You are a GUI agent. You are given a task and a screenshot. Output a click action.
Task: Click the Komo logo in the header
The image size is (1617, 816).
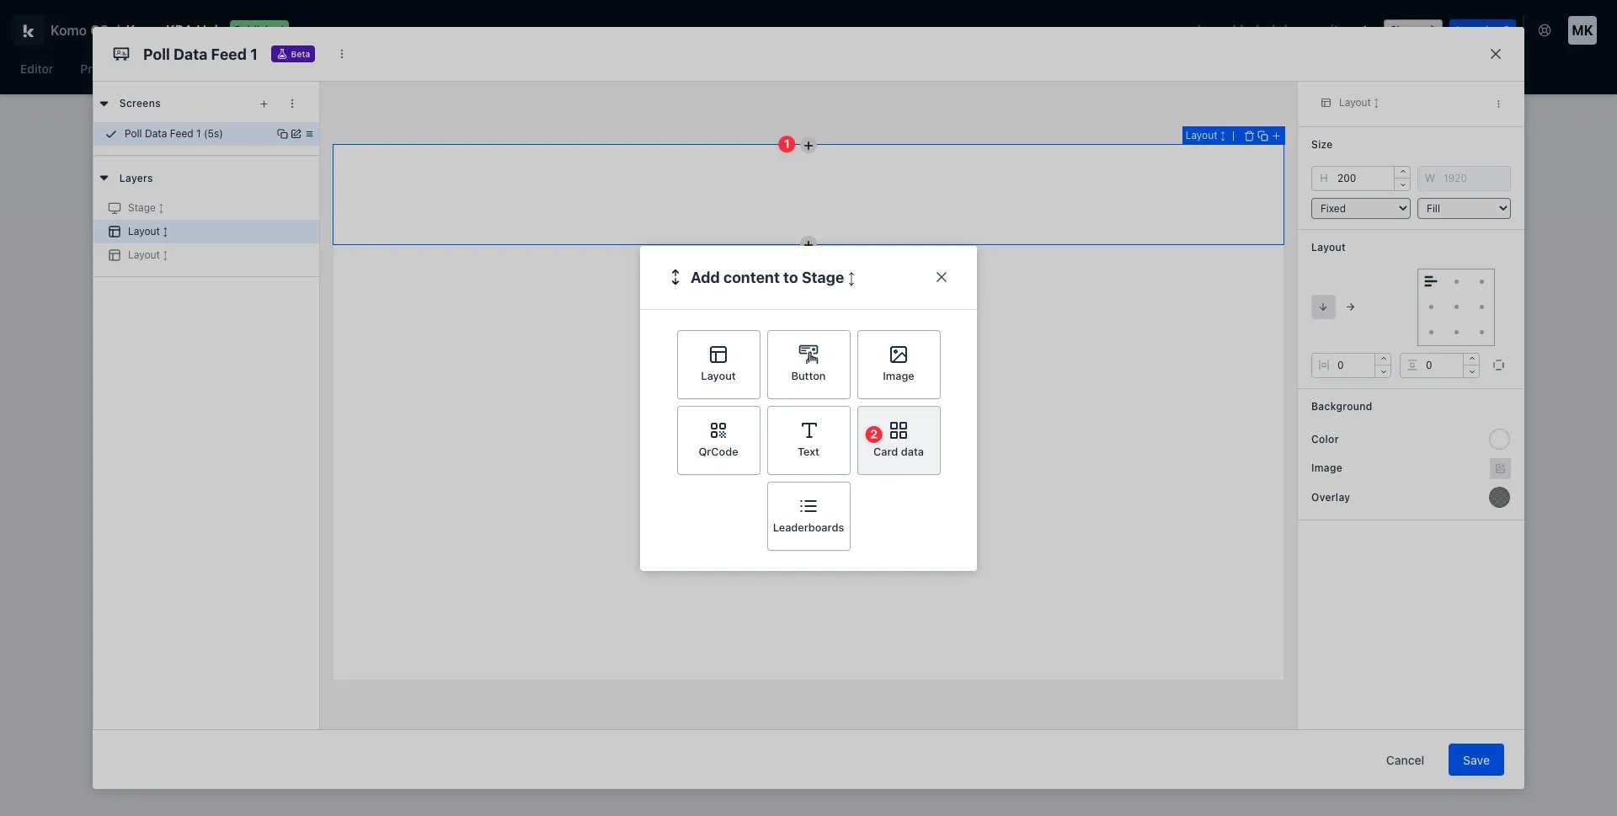pos(27,31)
